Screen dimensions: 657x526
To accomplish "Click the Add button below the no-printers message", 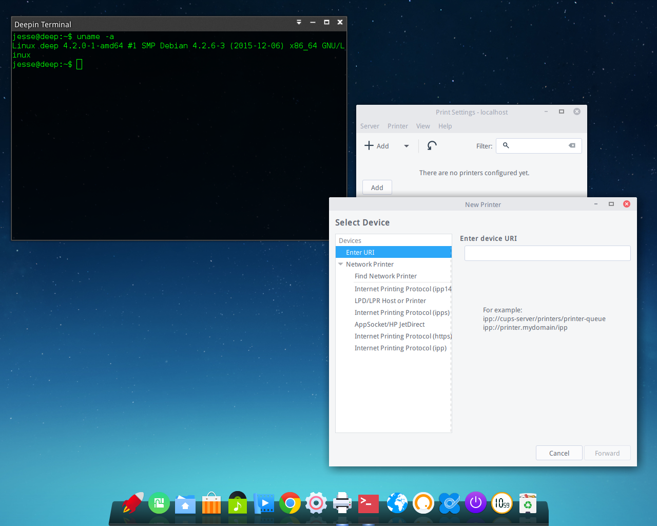I will [x=377, y=187].
